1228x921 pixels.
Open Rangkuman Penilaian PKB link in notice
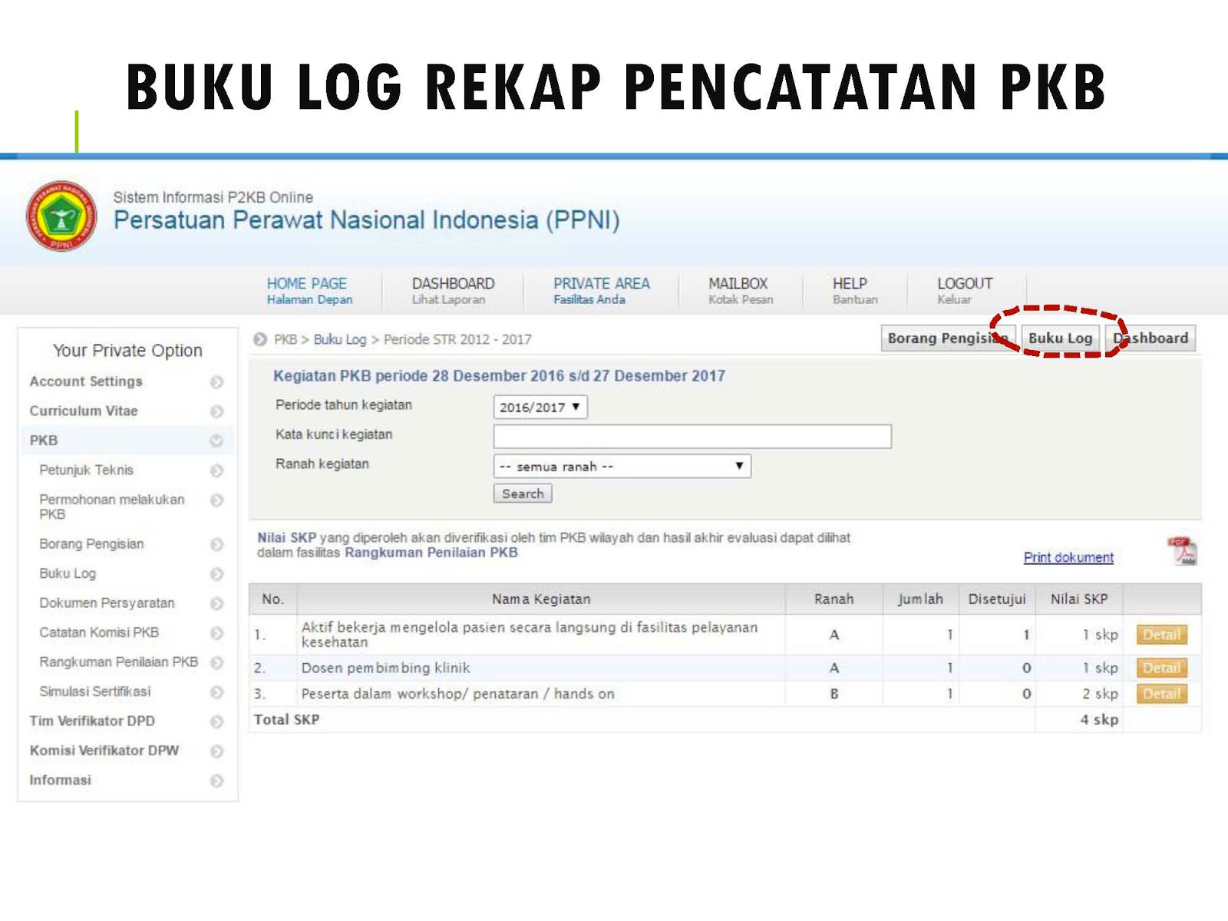pyautogui.click(x=431, y=553)
